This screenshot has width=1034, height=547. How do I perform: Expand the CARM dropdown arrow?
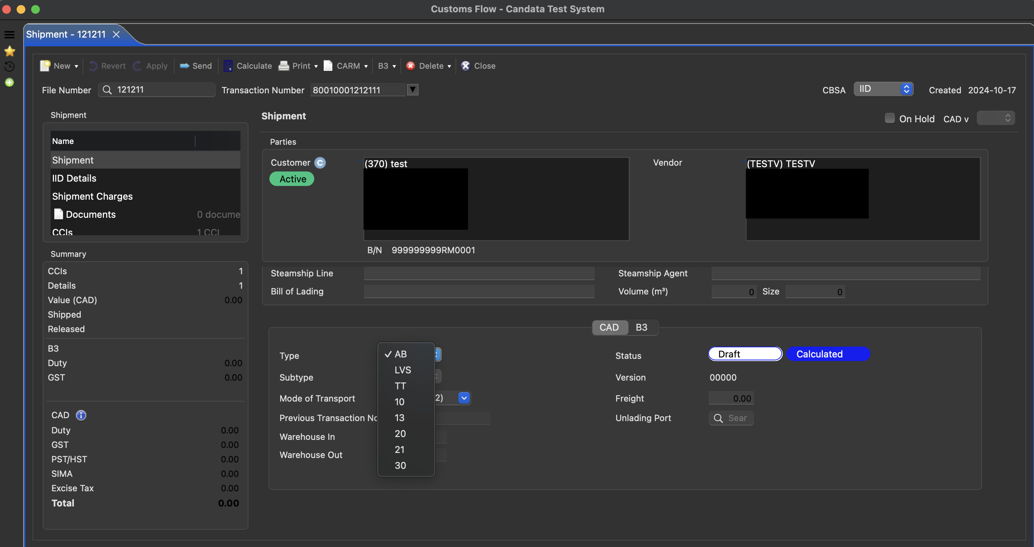coord(366,66)
